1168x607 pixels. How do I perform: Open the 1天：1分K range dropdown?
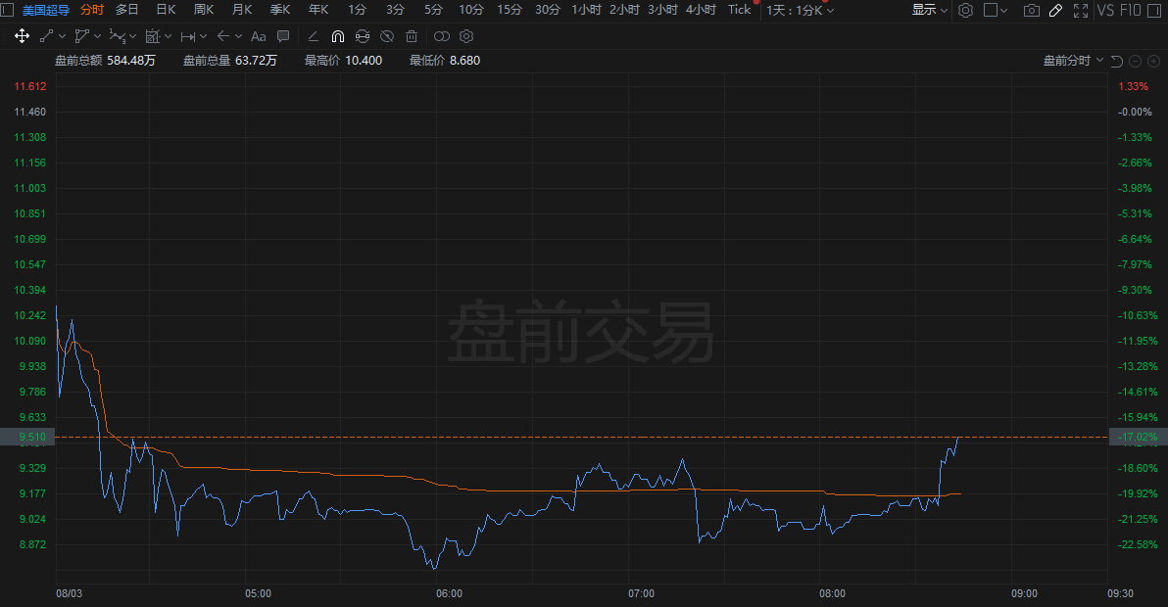coord(800,10)
